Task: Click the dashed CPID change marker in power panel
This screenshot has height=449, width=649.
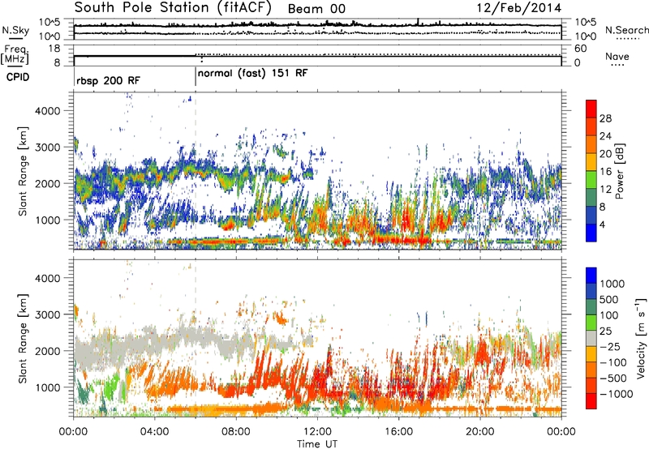Action: tap(196, 172)
